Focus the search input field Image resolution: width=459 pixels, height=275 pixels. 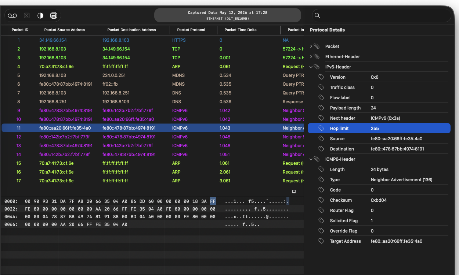(382, 16)
